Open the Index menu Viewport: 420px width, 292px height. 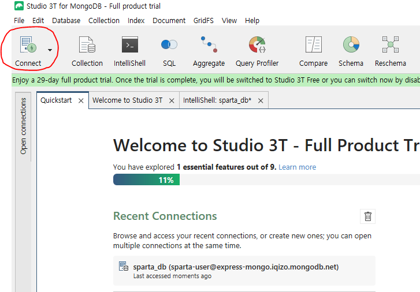pos(136,21)
